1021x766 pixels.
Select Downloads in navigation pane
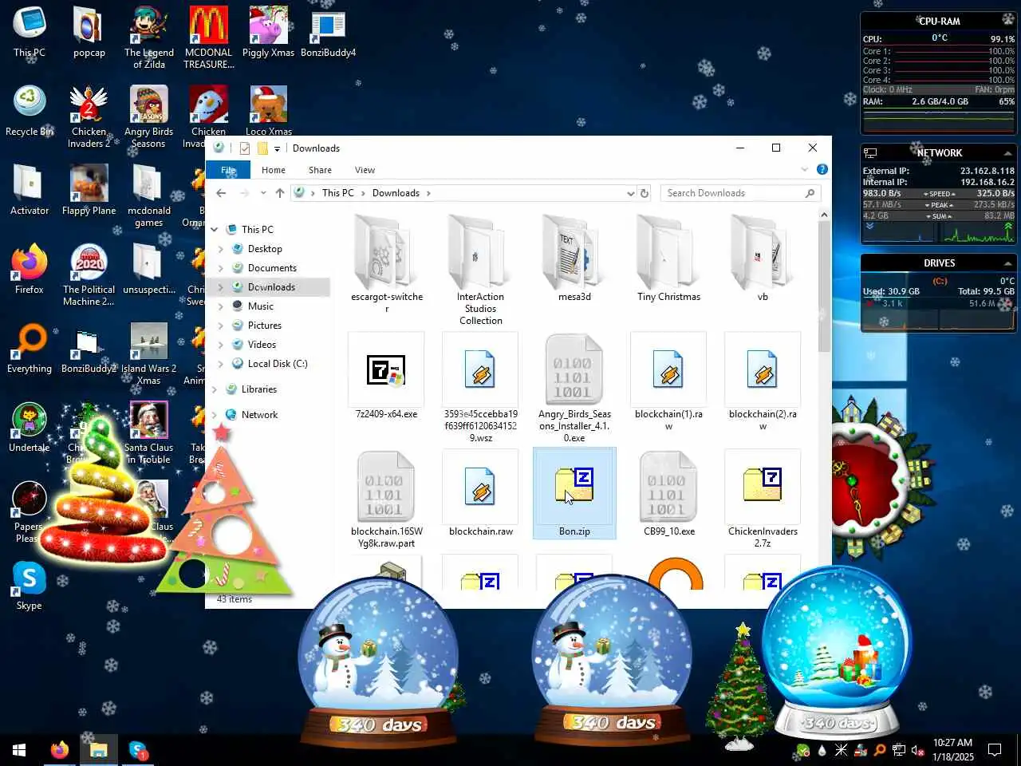(x=271, y=287)
